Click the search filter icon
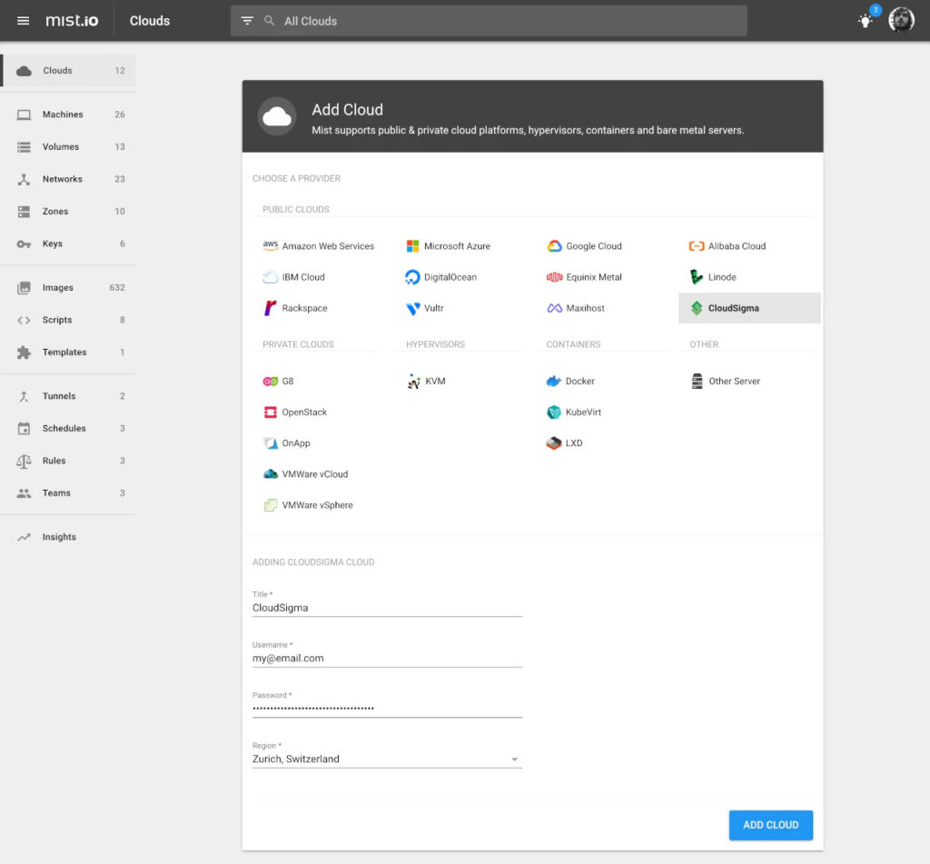Viewport: 930px width, 864px height. pos(246,20)
